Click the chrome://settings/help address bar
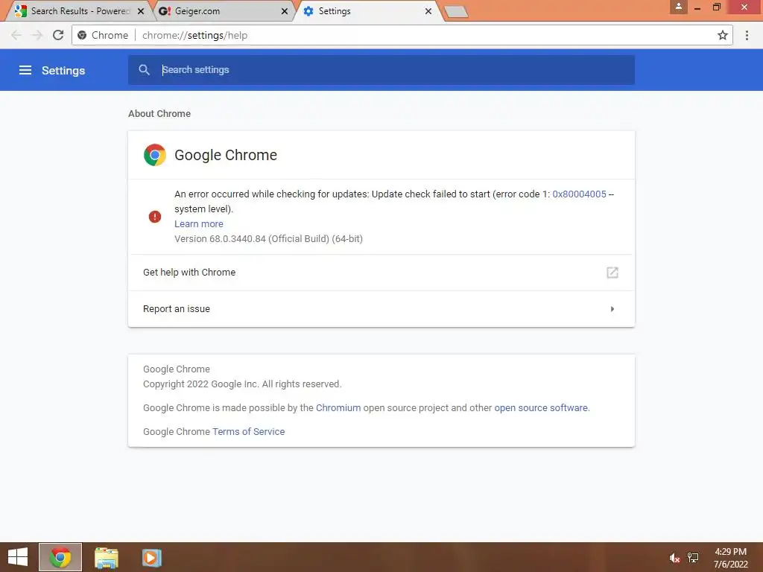The height and width of the screenshot is (572, 763). click(x=402, y=35)
